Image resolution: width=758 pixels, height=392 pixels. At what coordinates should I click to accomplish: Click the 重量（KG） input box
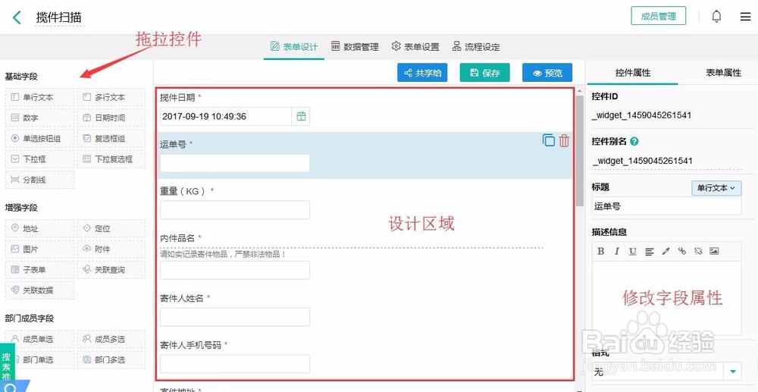[x=235, y=210]
